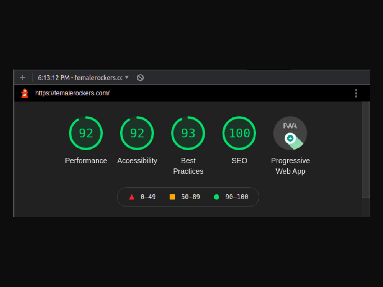Click the new tab plus control

[x=22, y=77]
